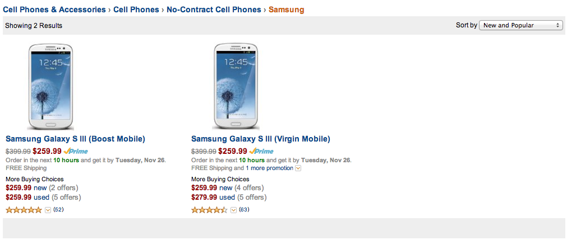Open the (52) reviews count link

tap(58, 210)
